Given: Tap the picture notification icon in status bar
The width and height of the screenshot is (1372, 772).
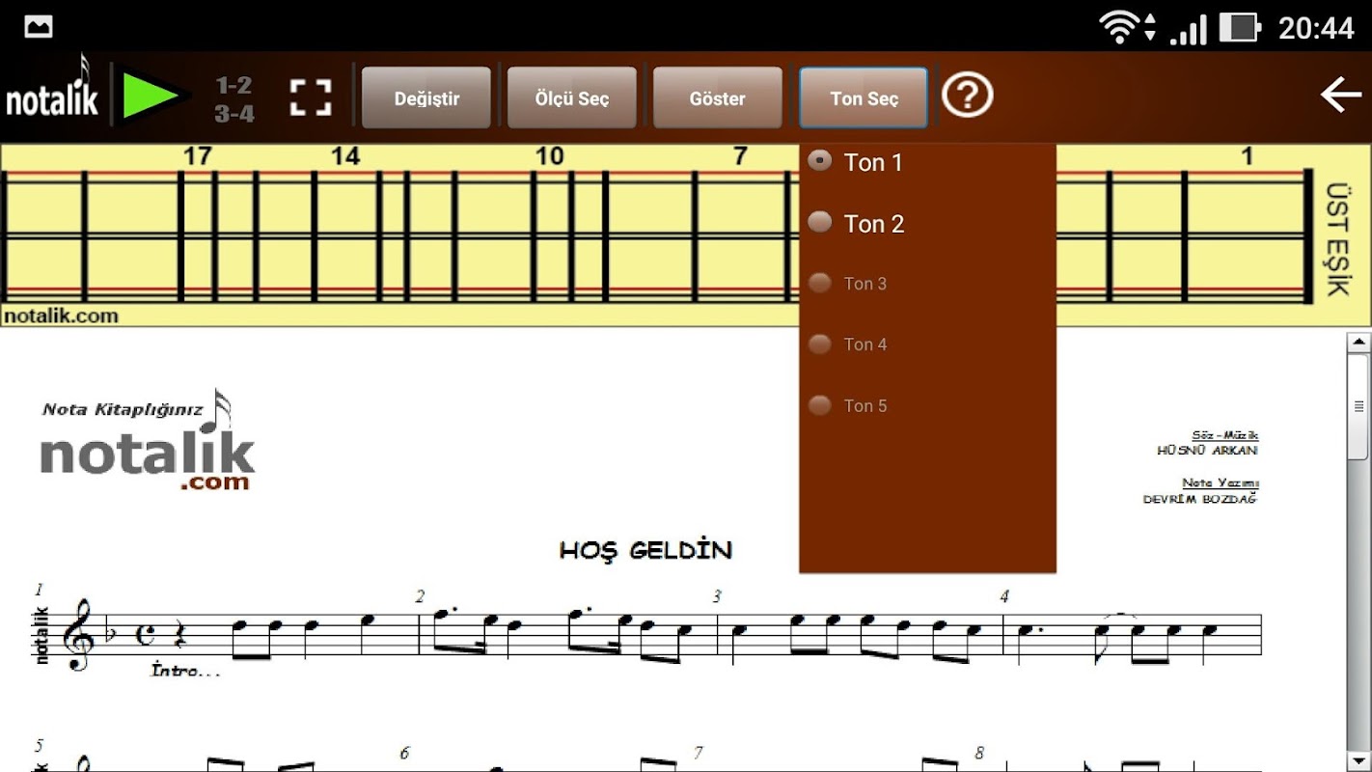Looking at the screenshot, I should [x=39, y=26].
